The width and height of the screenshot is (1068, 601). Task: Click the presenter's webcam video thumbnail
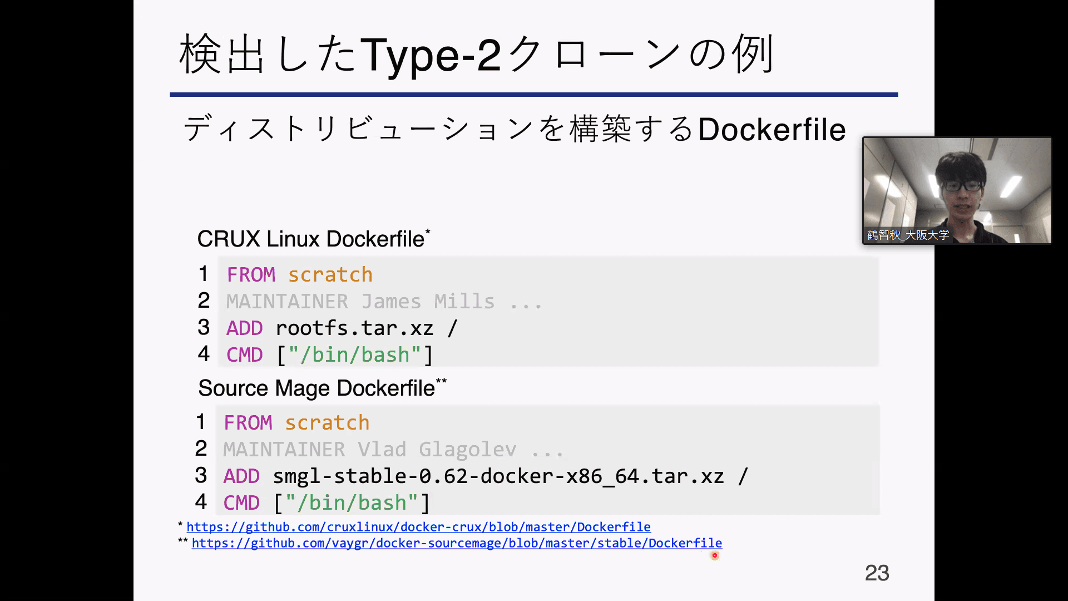point(957,184)
